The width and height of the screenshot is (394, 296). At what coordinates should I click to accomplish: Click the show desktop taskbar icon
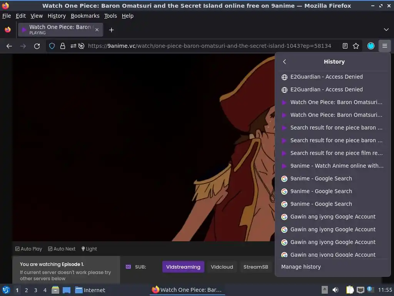pos(67,290)
